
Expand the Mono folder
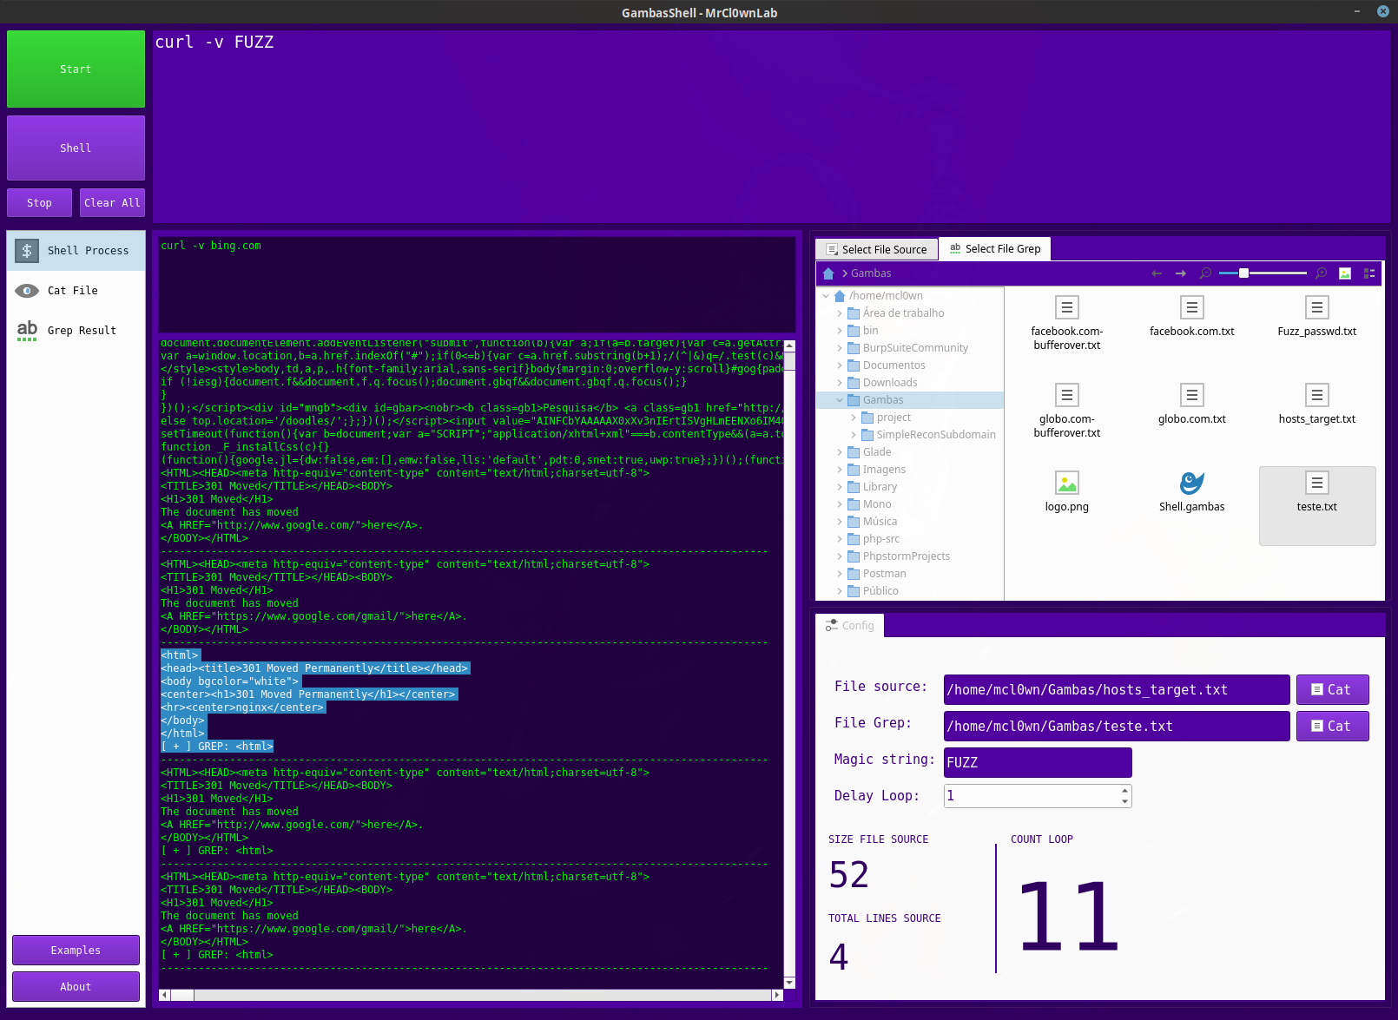840,504
